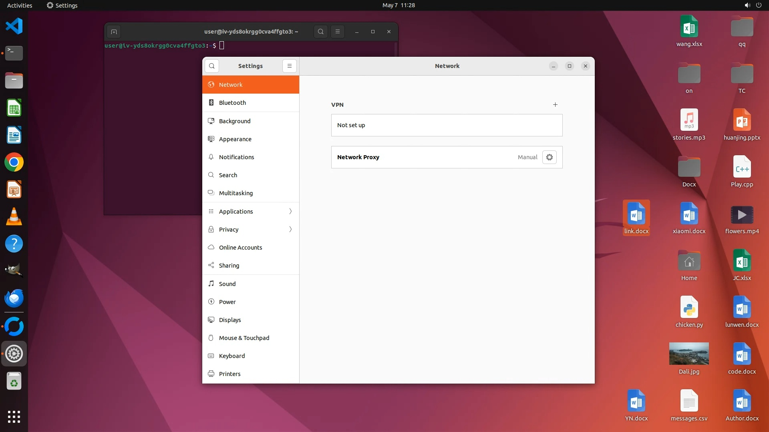Open Settings hamburger menu

coord(289,66)
